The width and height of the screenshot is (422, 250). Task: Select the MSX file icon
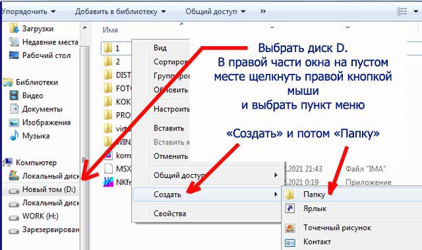pyautogui.click(x=108, y=169)
